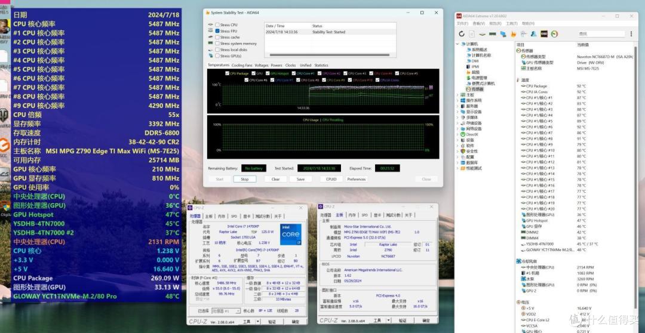The width and height of the screenshot is (645, 333).
Task: Collapse the 计算机 tree node in AIDA64
Action: click(457, 44)
